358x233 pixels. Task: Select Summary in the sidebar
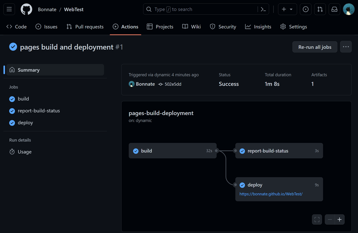55,70
